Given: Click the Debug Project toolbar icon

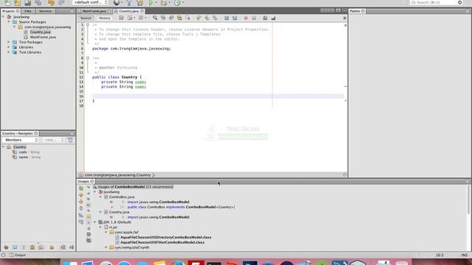Looking at the screenshot, I should pyautogui.click(x=164, y=3).
